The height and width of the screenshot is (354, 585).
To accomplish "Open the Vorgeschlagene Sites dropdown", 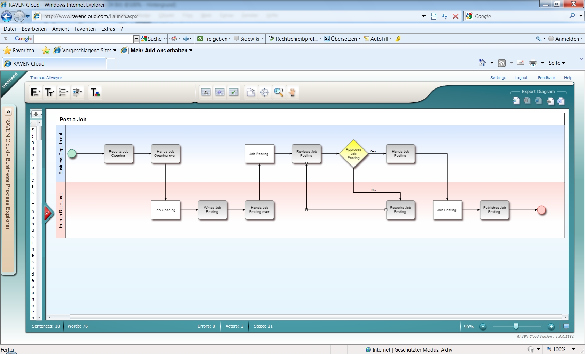I will [115, 51].
